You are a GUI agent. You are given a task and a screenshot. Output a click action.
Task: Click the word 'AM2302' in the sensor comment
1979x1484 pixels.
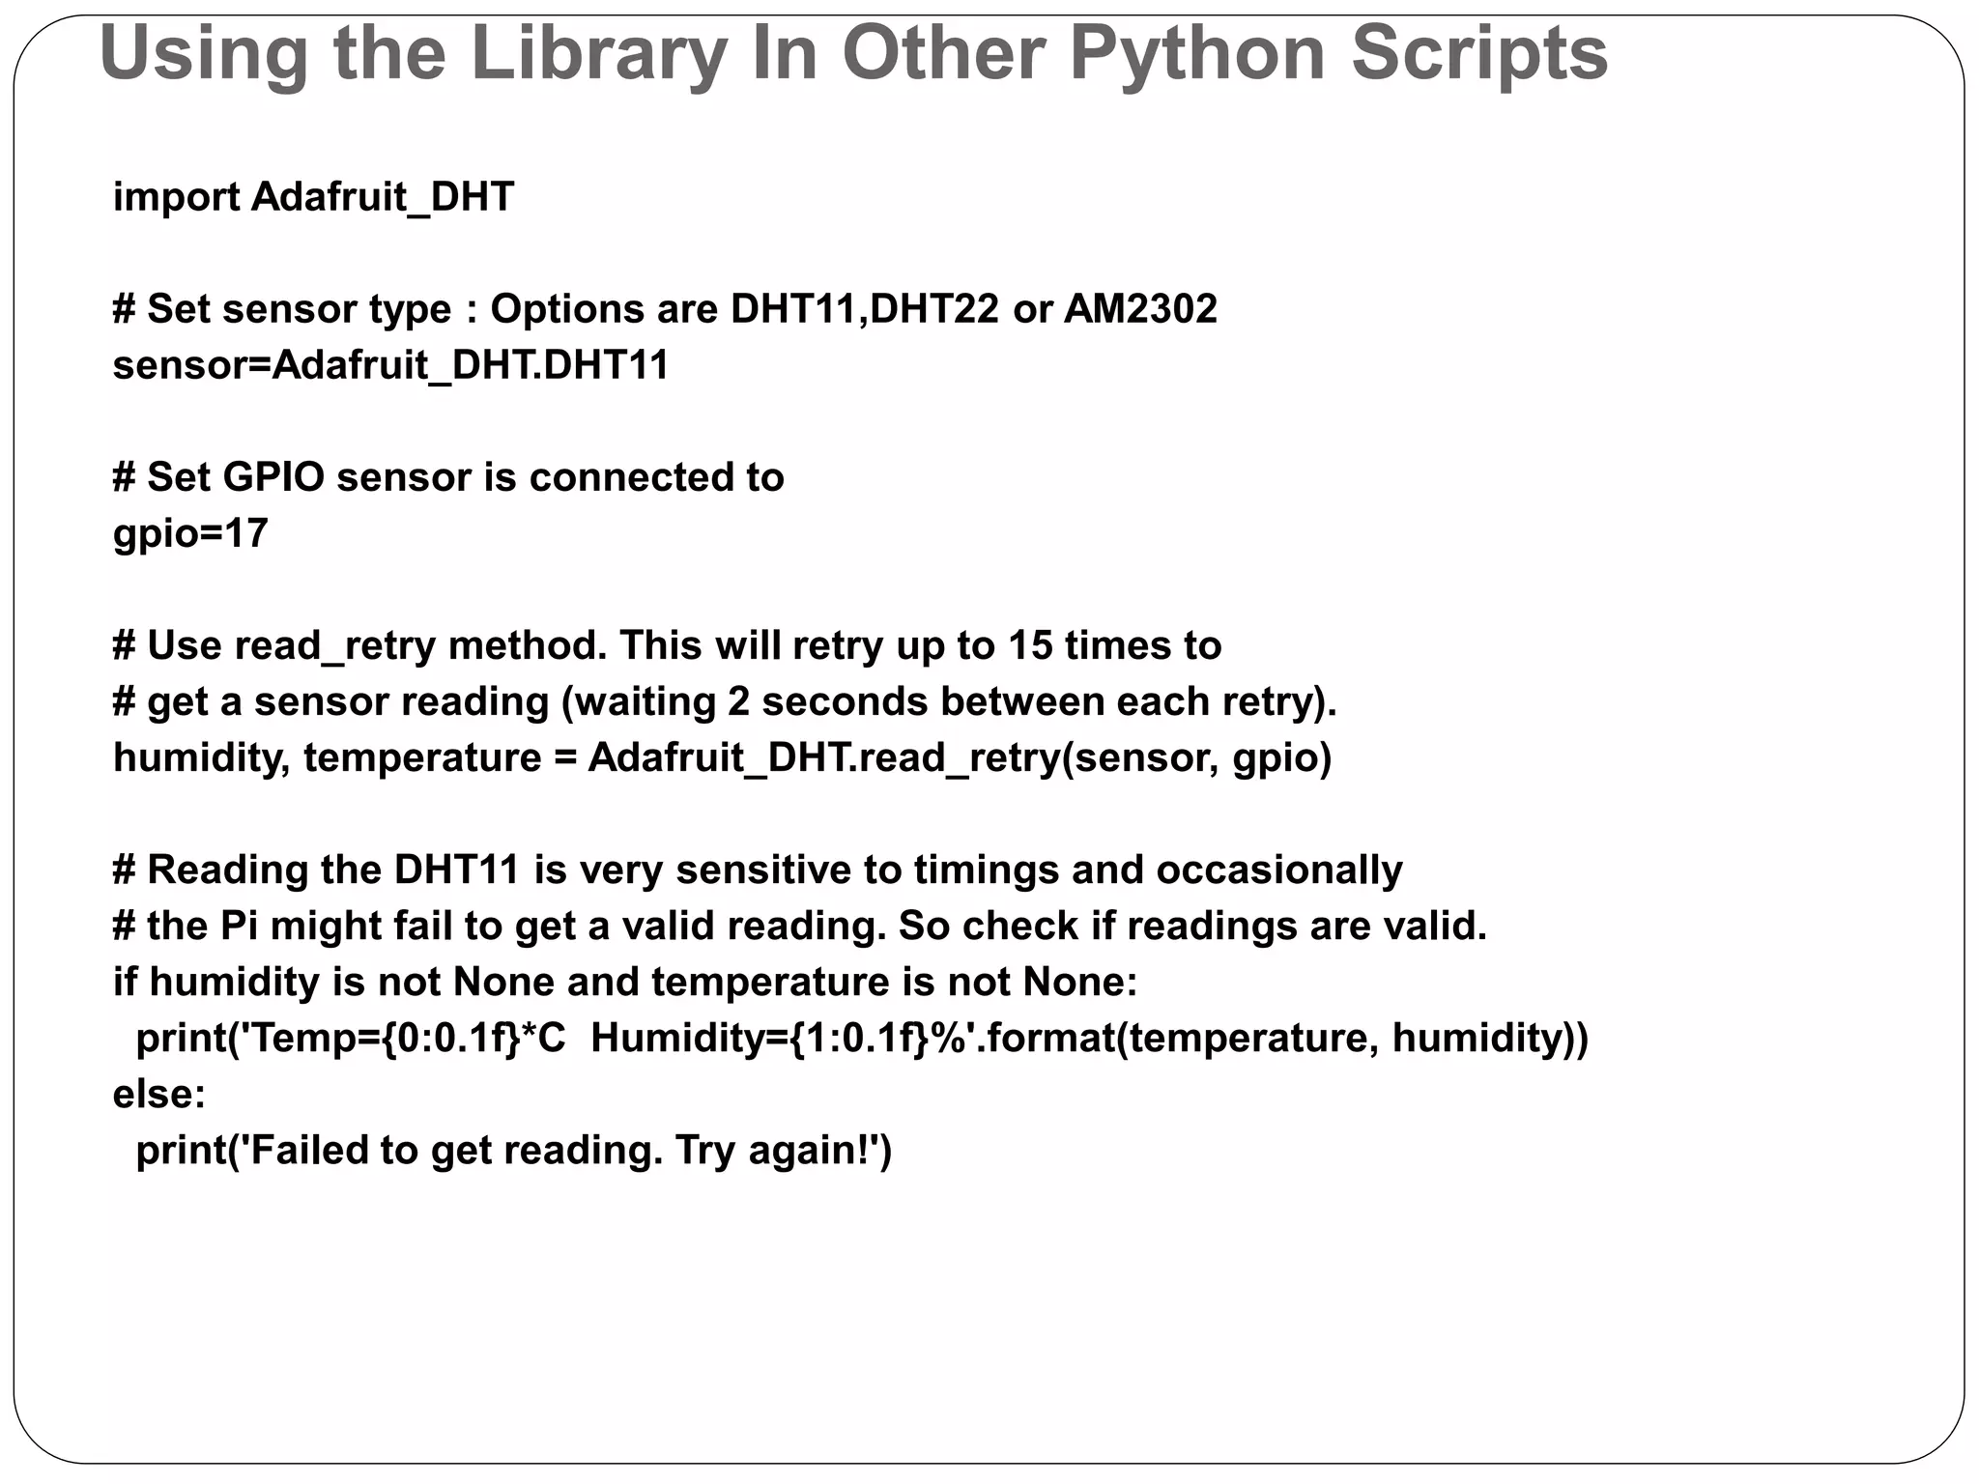point(1140,309)
